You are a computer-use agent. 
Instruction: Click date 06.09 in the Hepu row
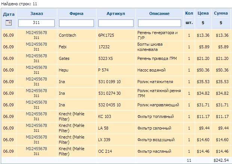(9, 70)
